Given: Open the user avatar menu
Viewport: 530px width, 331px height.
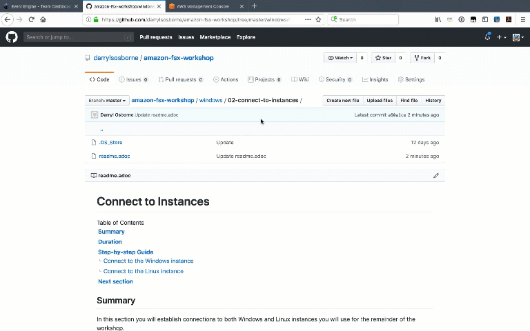Looking at the screenshot, I should [x=518, y=37].
